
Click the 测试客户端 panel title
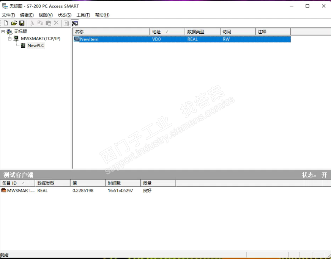coord(18,175)
